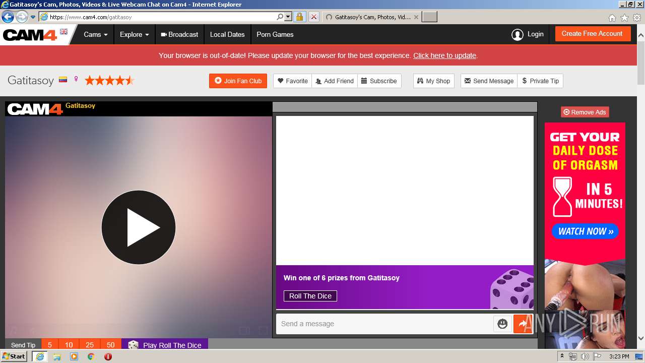
Task: Click the Colombia flag next to Gatitasoy
Action: [x=63, y=80]
